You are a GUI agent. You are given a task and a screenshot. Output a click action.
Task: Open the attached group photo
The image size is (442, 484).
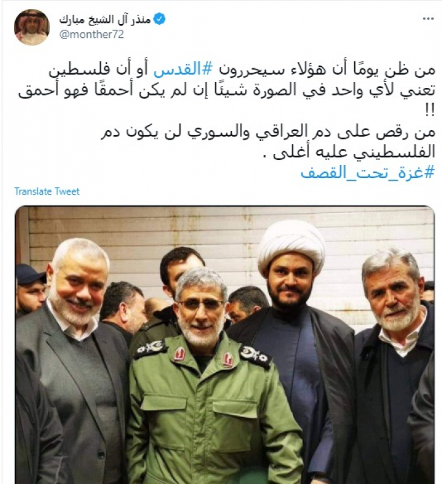225,345
